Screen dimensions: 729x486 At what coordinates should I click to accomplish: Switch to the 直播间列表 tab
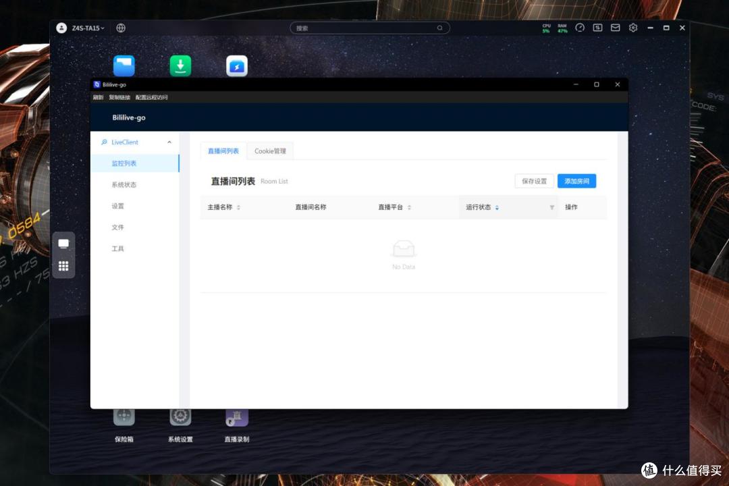click(x=223, y=151)
